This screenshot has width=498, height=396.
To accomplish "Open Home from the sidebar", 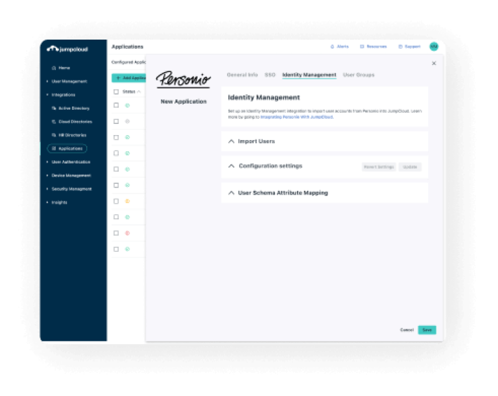I will pyautogui.click(x=61, y=68).
